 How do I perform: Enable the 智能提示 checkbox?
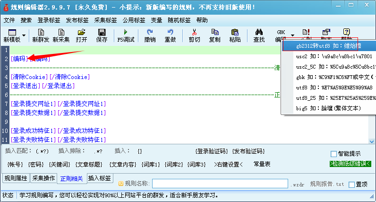(x=334, y=154)
